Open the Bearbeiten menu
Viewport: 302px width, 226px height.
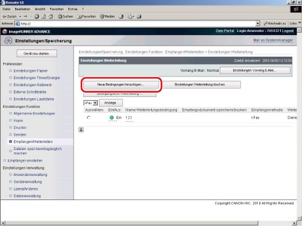(22, 9)
